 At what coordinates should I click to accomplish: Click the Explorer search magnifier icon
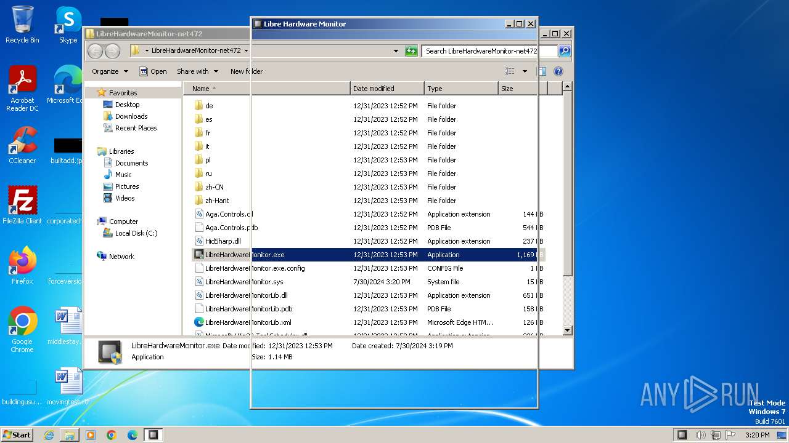564,51
